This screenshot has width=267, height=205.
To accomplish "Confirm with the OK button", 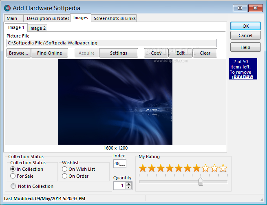I will (x=245, y=26).
